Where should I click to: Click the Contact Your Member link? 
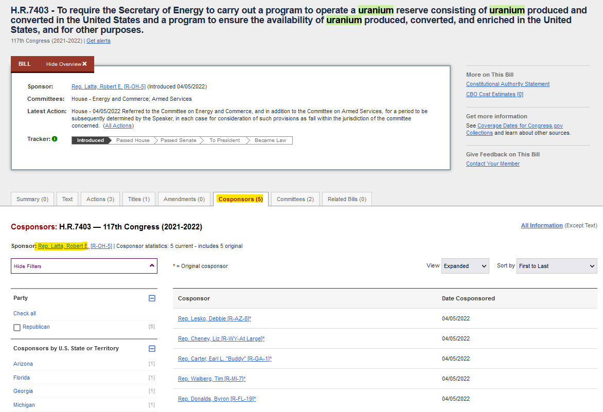pyautogui.click(x=492, y=164)
